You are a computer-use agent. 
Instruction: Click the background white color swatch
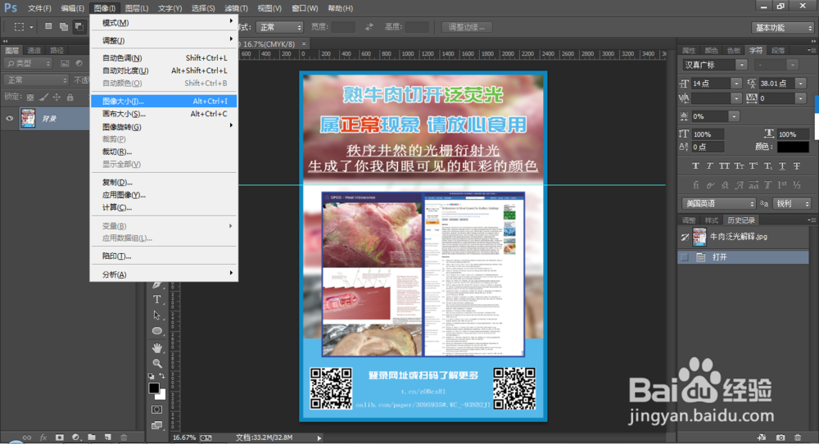pyautogui.click(x=162, y=396)
